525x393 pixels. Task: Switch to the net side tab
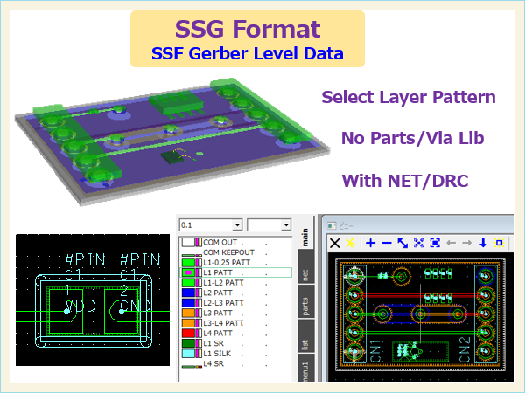coord(304,276)
